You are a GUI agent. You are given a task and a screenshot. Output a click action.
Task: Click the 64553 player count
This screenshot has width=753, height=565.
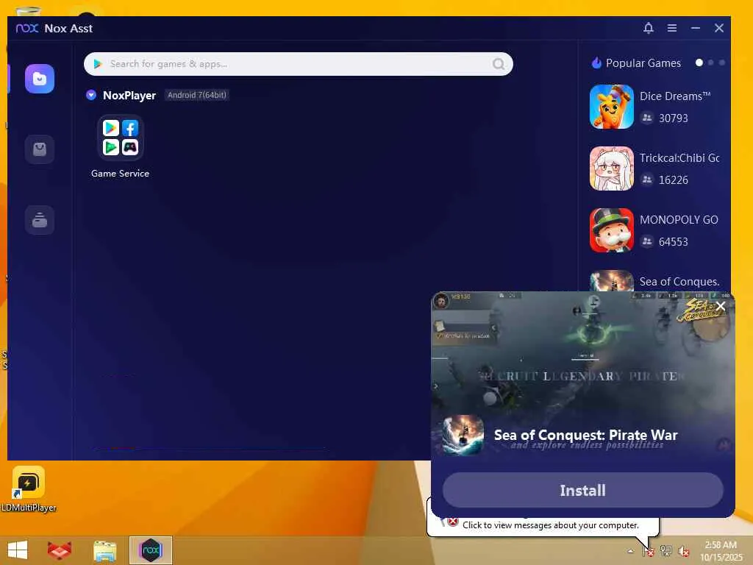tap(674, 241)
